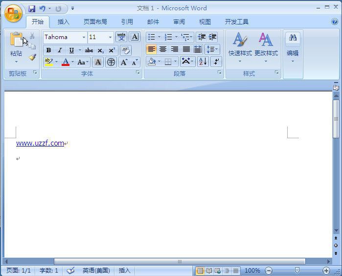Viewport: 342px width, 276px height.
Task: Click 英语(美国) language in status bar
Action: point(96,271)
